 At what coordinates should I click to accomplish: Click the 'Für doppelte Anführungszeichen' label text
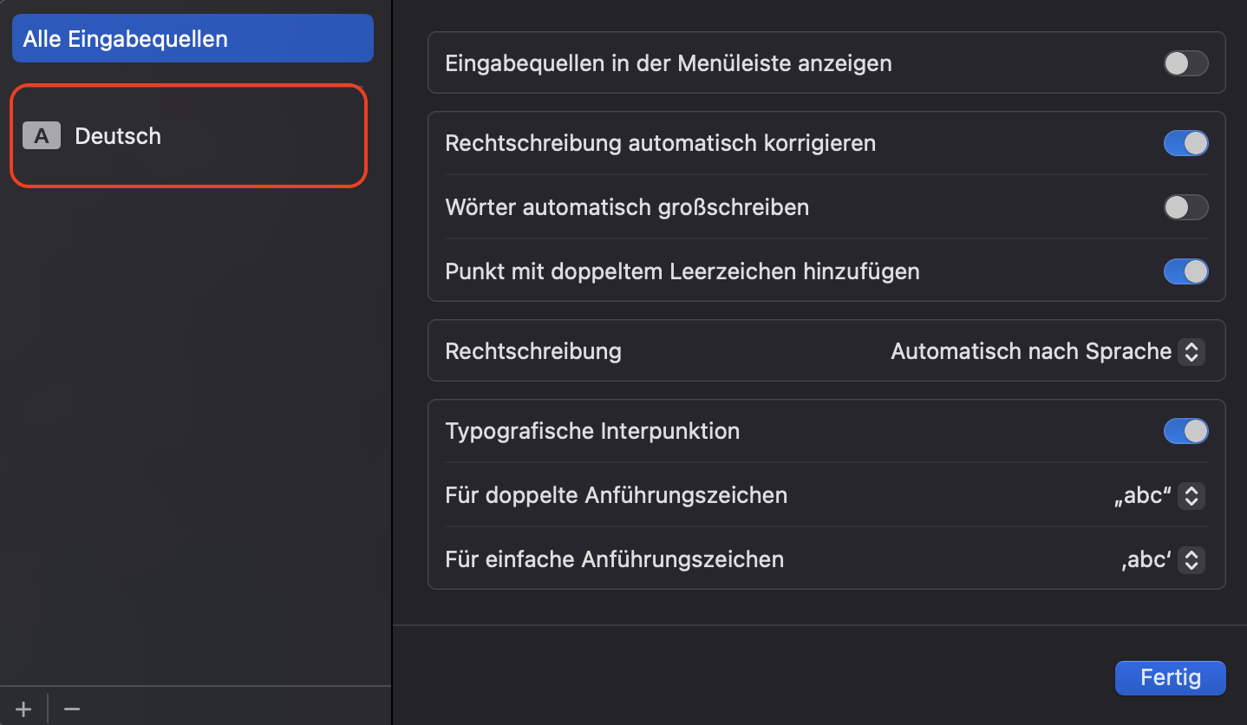pyautogui.click(x=616, y=495)
